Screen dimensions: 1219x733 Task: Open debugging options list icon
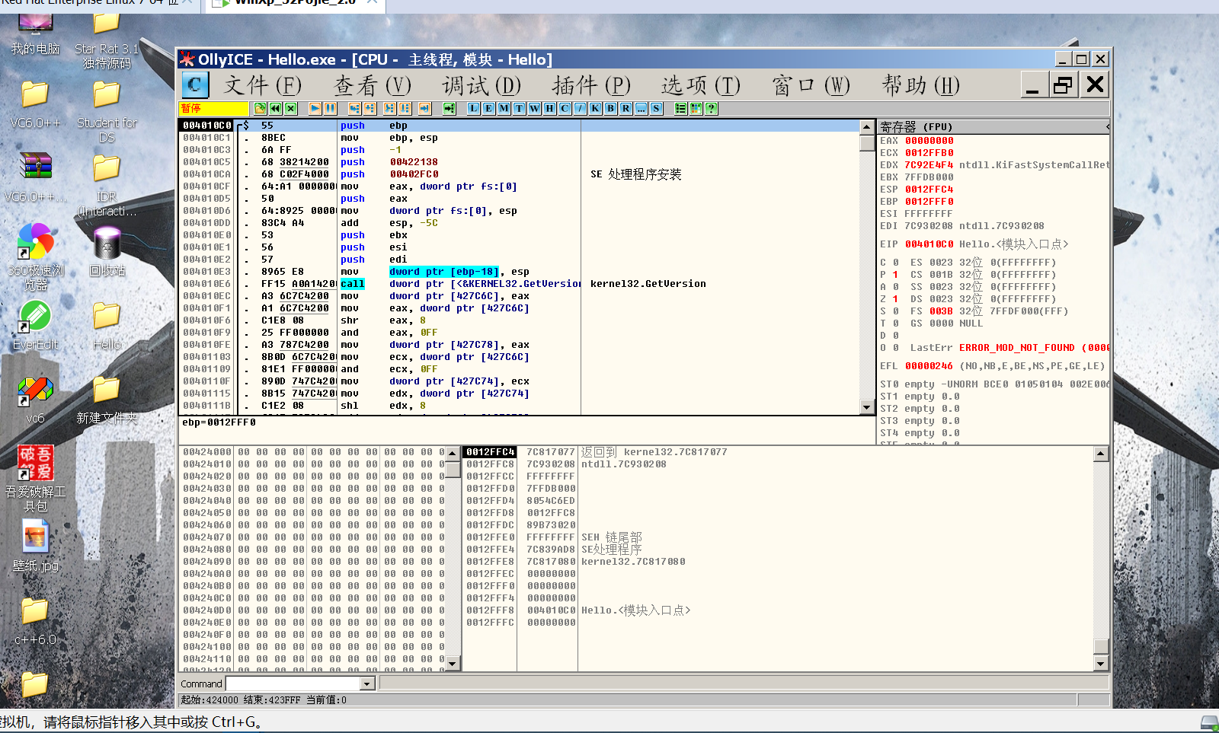[x=681, y=109]
